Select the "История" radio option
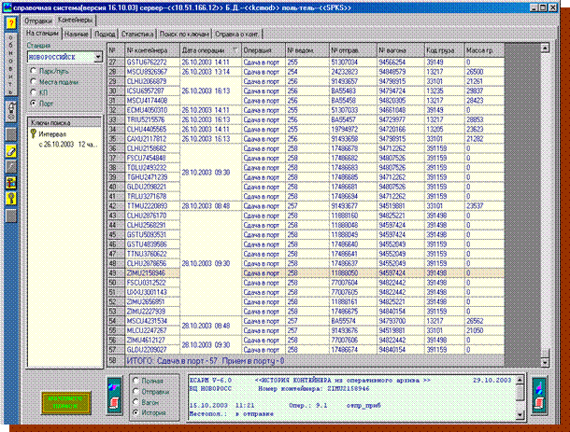Viewport: 570px width, 432px height. coord(135,412)
